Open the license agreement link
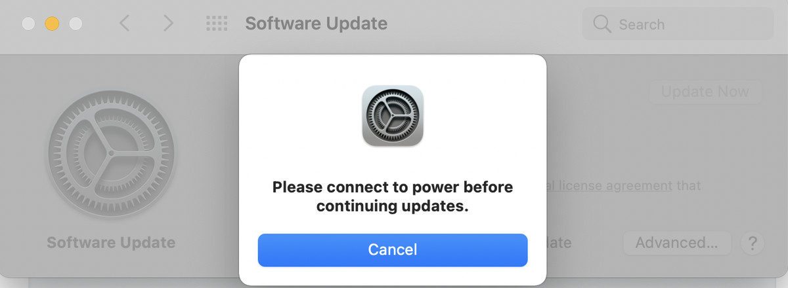Viewport: 788px width, 288px height. (x=609, y=185)
